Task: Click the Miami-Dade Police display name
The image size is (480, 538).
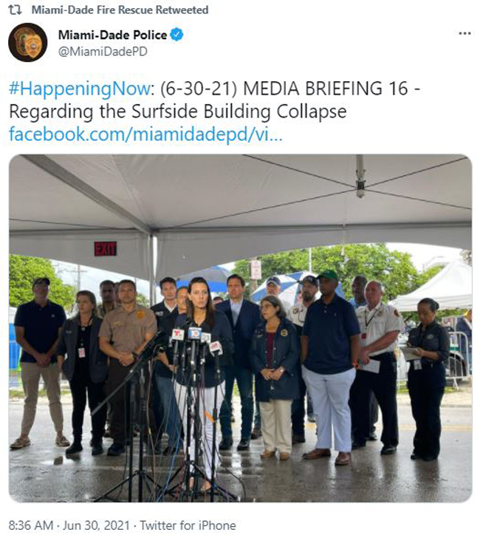Action: (112, 35)
